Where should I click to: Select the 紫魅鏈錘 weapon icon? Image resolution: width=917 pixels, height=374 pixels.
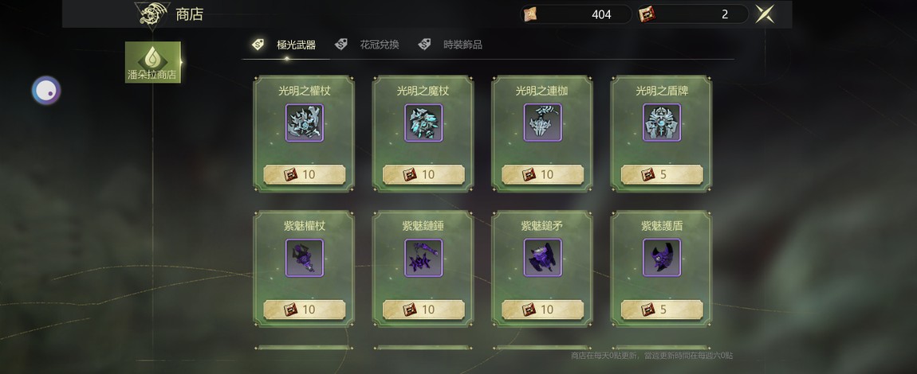point(423,257)
